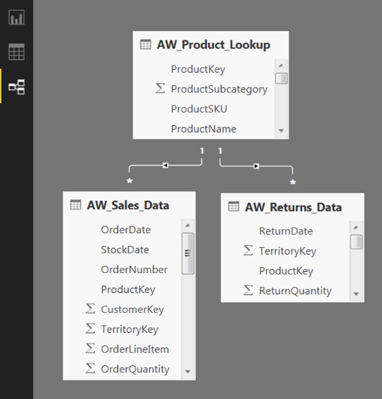
Task: Click the table icon beside AW_Sales_Data
Action: point(76,205)
